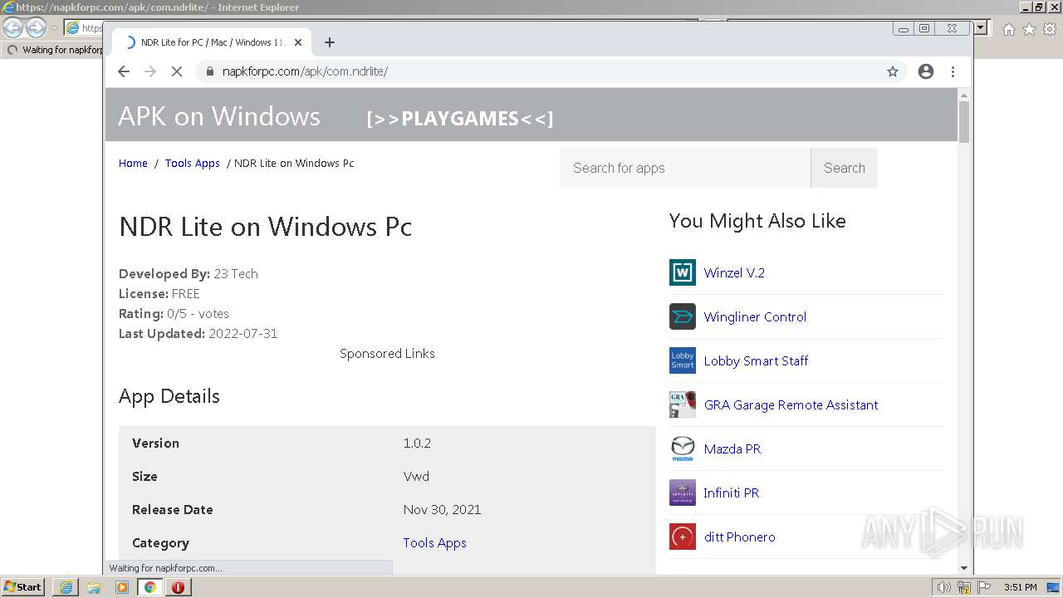The width and height of the screenshot is (1063, 598).
Task: Select the developer name 23 Tech
Action: tap(236, 273)
